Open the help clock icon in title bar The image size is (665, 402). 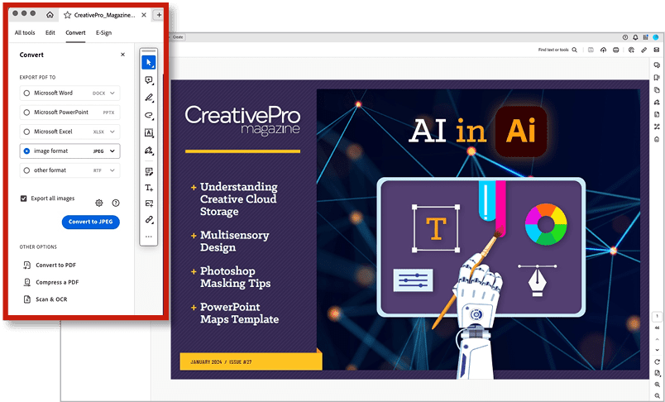[x=625, y=37]
